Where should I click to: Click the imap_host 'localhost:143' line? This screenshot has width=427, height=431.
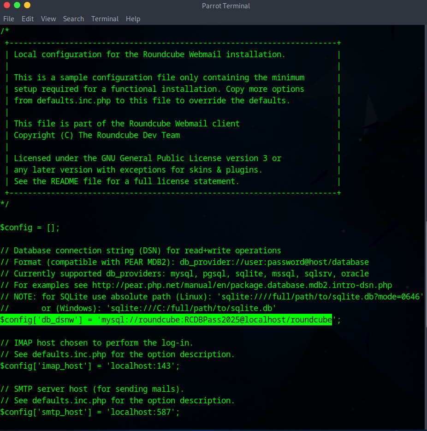point(90,366)
